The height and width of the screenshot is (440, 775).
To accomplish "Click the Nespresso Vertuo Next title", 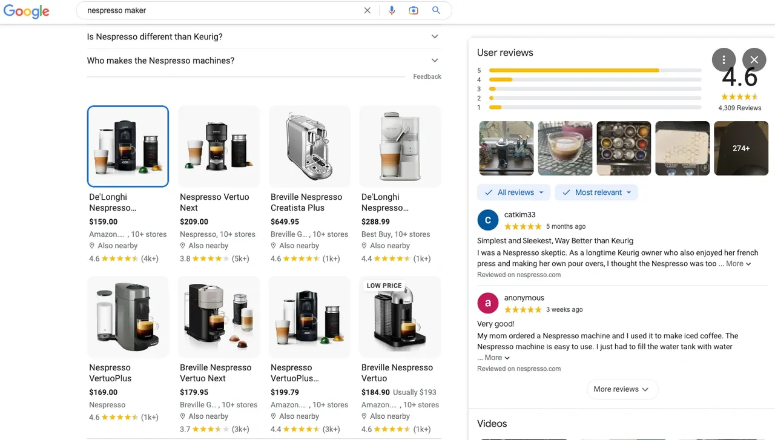I will click(x=214, y=202).
